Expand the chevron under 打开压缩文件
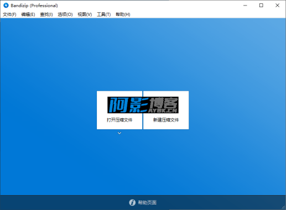 [119, 133]
